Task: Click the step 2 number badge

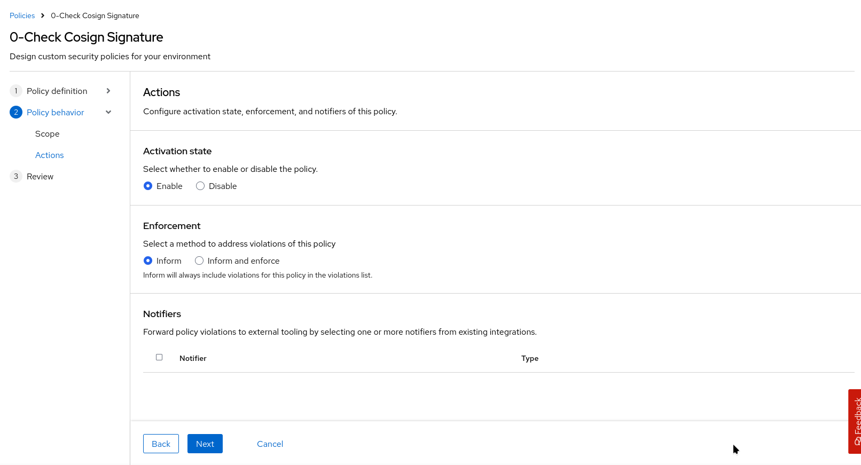Action: click(x=16, y=112)
